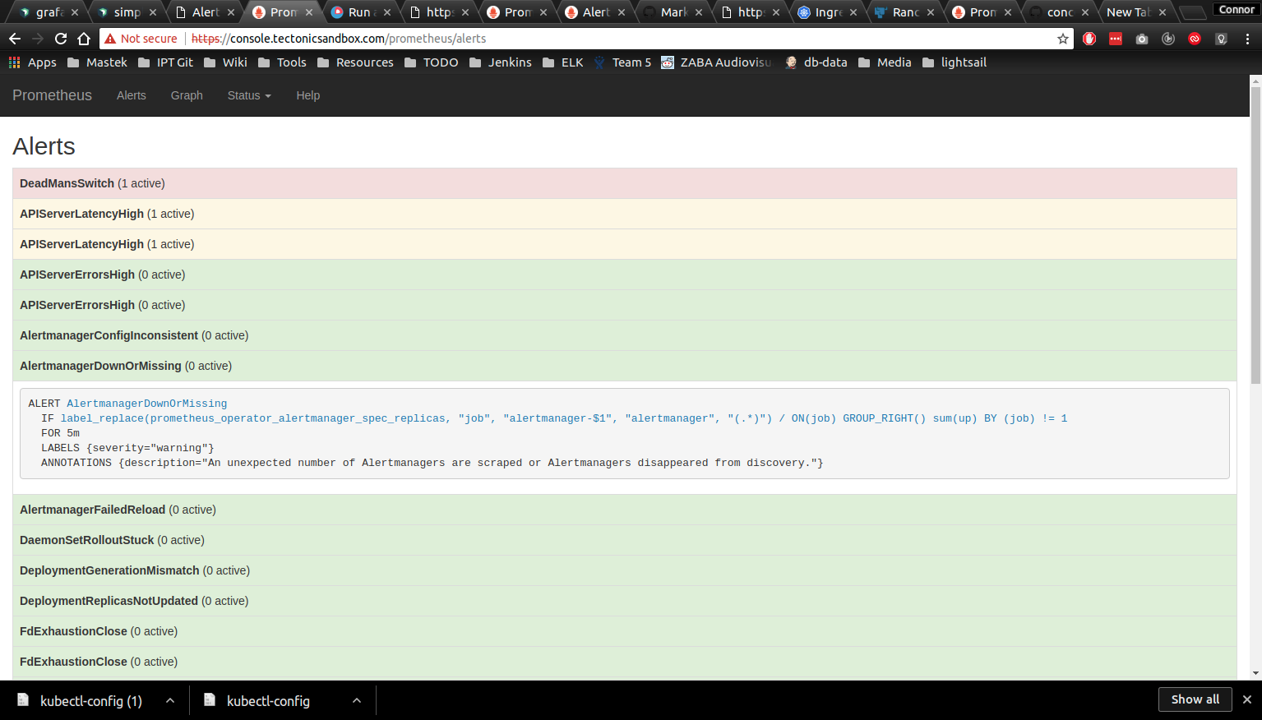This screenshot has height=720, width=1262.
Task: Click the browser back arrow
Action: (x=15, y=39)
